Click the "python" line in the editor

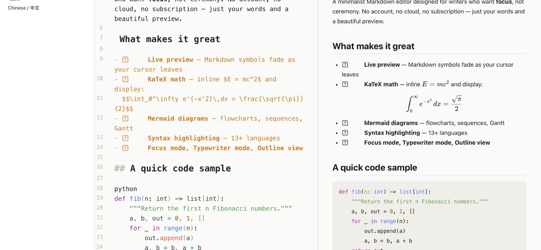pos(125,189)
